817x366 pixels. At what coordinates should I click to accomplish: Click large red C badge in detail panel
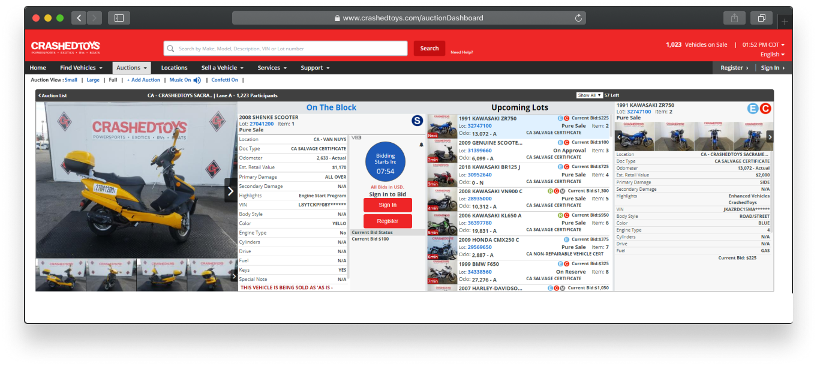click(x=765, y=109)
